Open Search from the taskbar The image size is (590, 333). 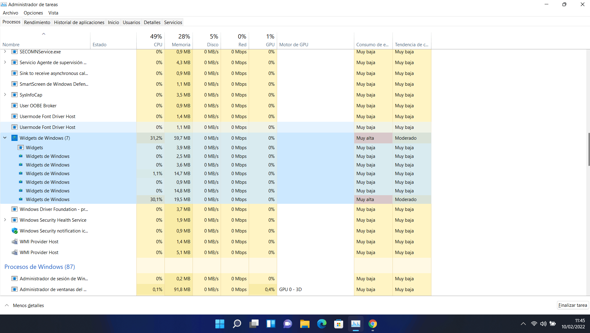237,324
